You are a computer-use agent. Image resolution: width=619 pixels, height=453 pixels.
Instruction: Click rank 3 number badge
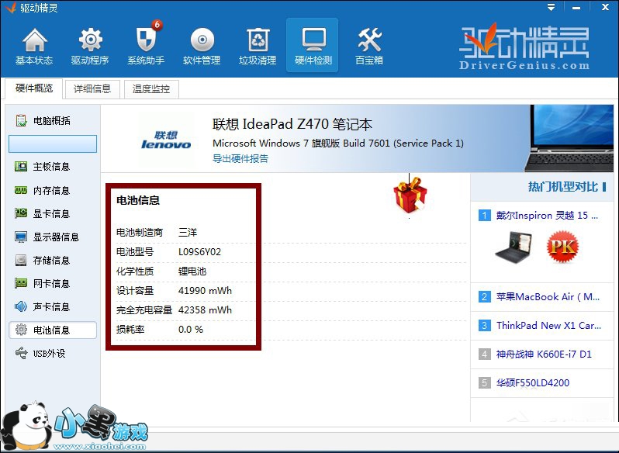point(484,326)
